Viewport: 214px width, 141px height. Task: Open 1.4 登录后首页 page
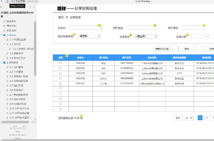[x=17, y=58]
